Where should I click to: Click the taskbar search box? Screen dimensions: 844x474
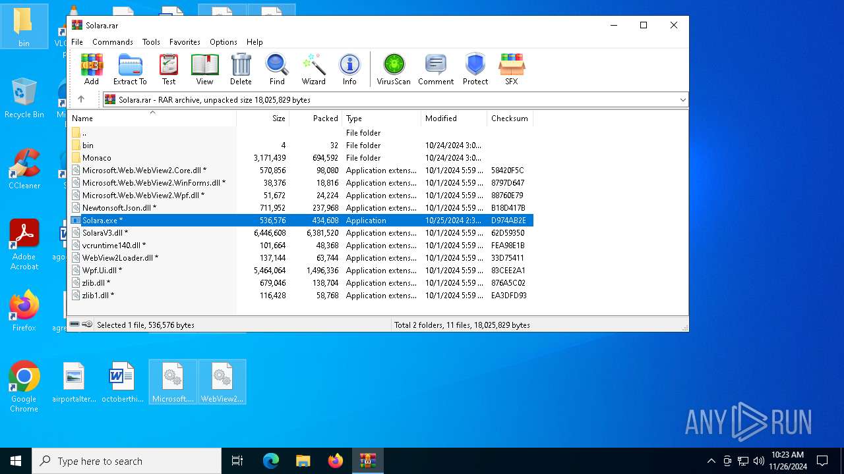click(127, 461)
